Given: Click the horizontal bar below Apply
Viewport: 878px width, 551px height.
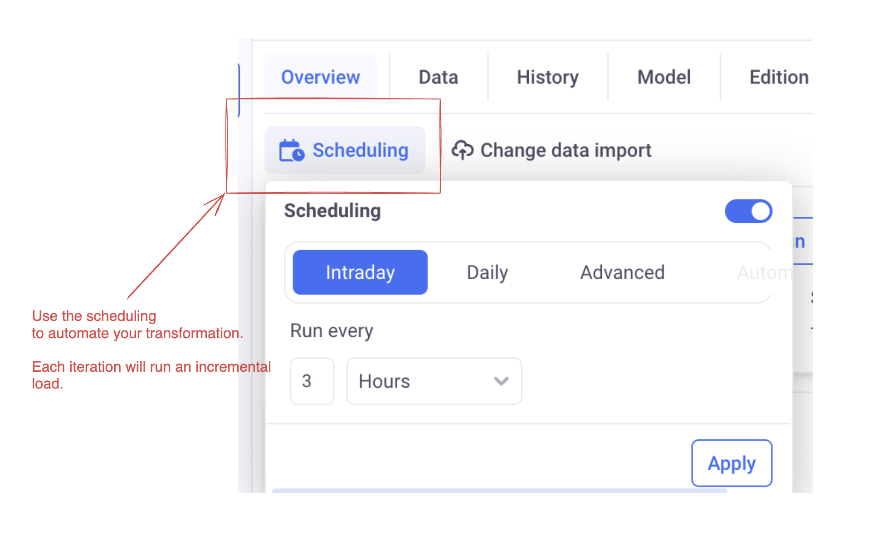Looking at the screenshot, I should [x=499, y=491].
